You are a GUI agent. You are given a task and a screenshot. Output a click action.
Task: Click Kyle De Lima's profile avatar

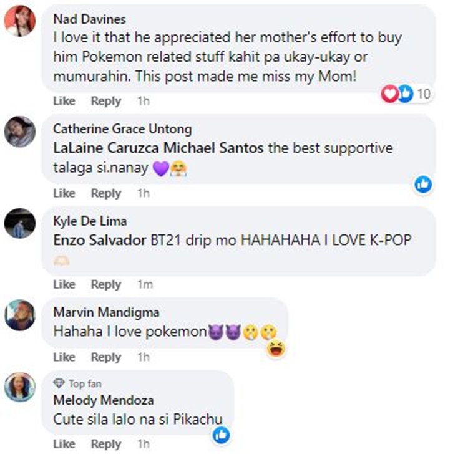click(x=19, y=223)
